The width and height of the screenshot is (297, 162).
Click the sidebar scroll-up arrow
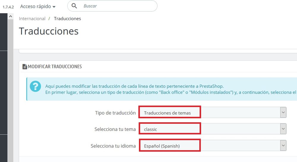click(x=10, y=17)
